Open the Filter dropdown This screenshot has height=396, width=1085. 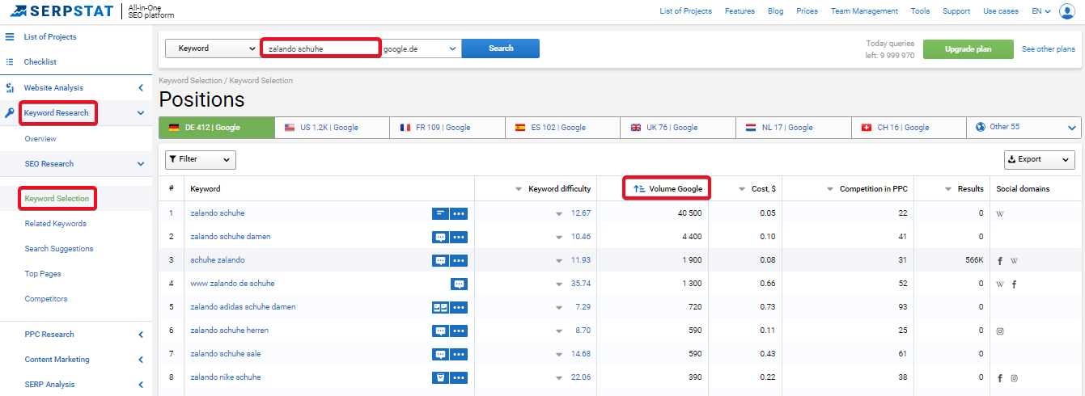tap(201, 159)
